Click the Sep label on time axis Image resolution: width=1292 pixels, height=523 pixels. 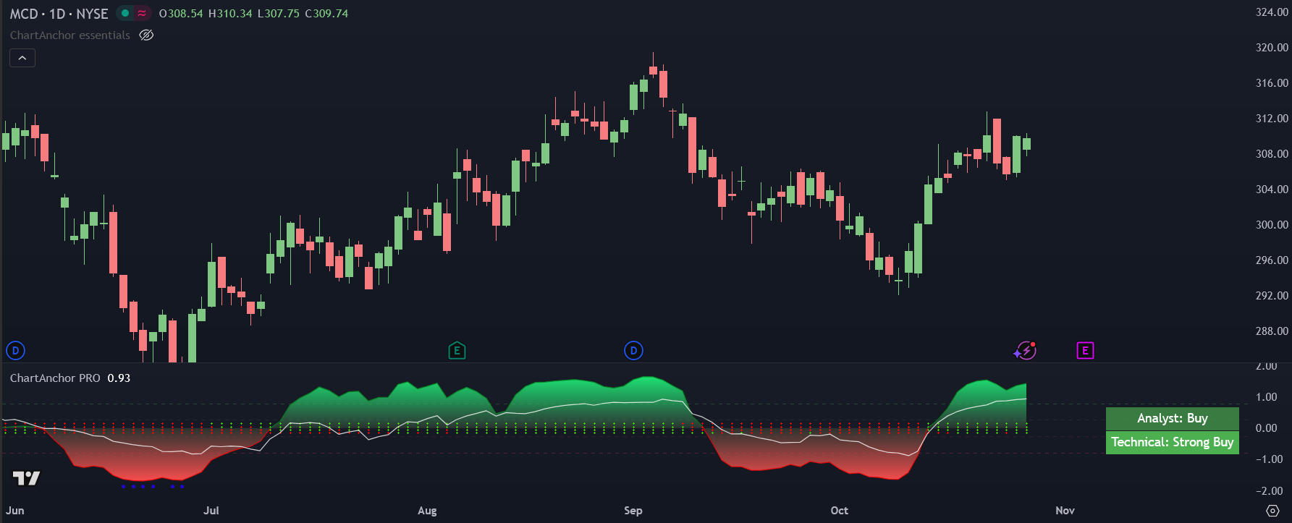[633, 511]
